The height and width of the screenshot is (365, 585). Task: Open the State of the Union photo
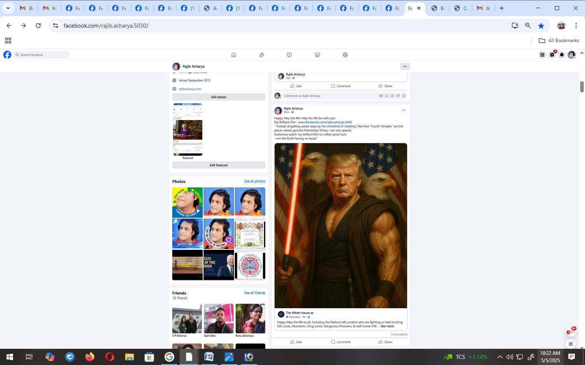pos(219,265)
